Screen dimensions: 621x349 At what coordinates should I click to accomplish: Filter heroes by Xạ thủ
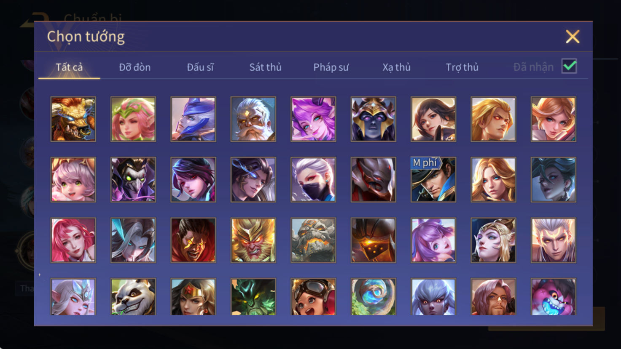pos(396,67)
